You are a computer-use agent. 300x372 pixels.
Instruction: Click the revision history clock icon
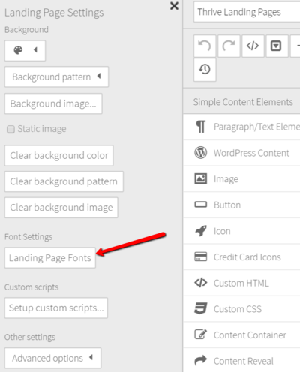[205, 70]
